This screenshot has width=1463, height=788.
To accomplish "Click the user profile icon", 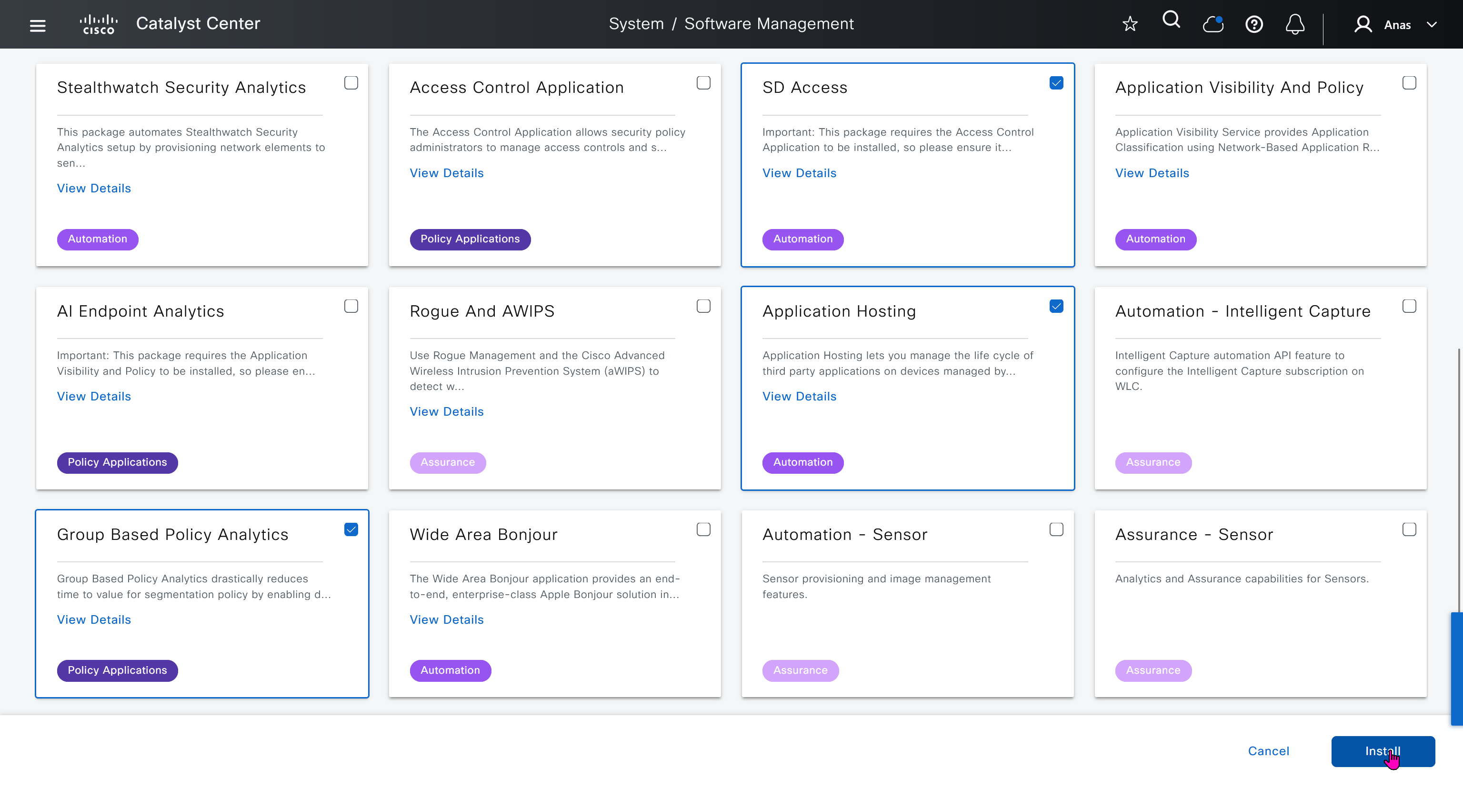I will click(1363, 24).
